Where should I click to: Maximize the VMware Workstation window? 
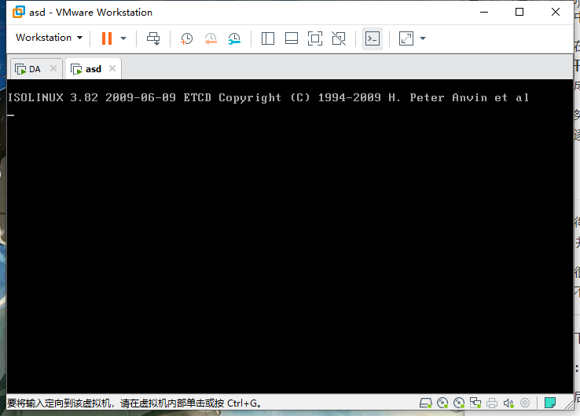click(x=519, y=13)
